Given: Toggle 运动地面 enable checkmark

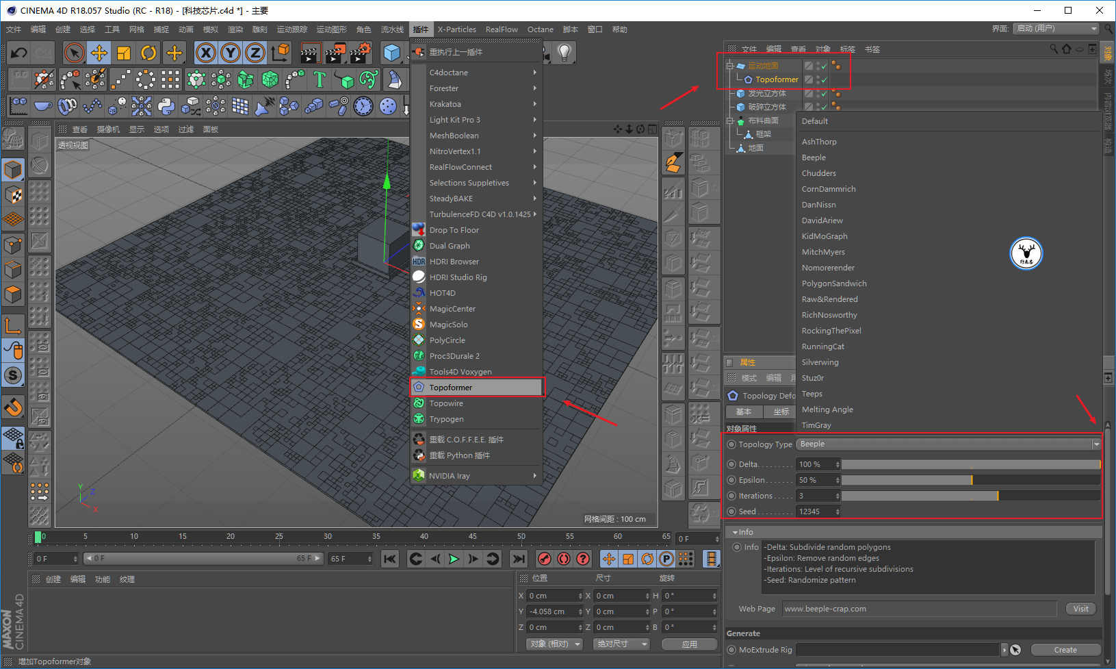Looking at the screenshot, I should click(824, 66).
